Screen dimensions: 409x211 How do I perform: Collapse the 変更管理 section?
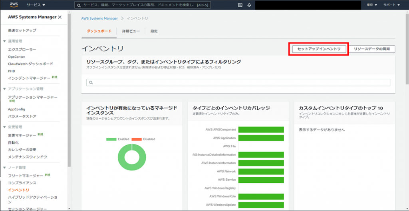point(4,127)
